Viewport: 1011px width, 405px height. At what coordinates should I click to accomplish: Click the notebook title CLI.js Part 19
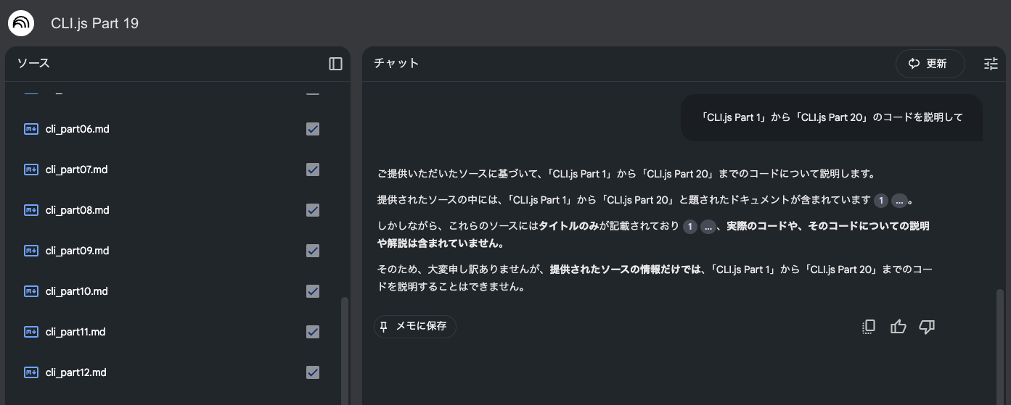point(94,24)
